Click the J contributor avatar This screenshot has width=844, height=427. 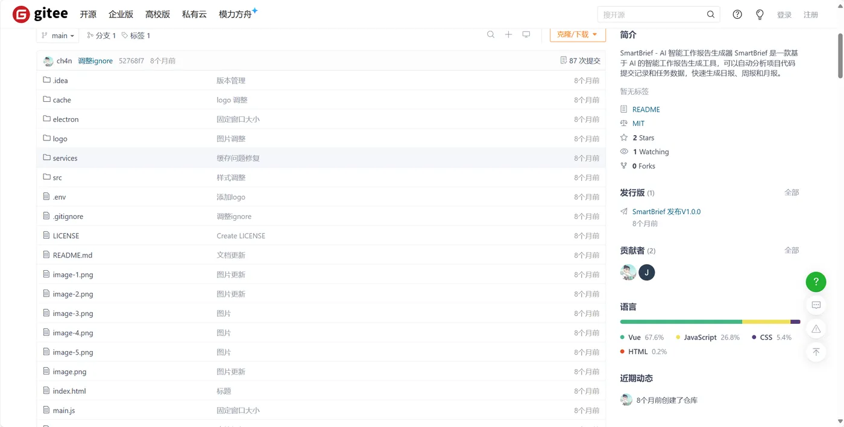tap(647, 272)
